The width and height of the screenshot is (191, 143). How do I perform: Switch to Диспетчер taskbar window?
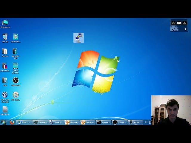point(40,122)
